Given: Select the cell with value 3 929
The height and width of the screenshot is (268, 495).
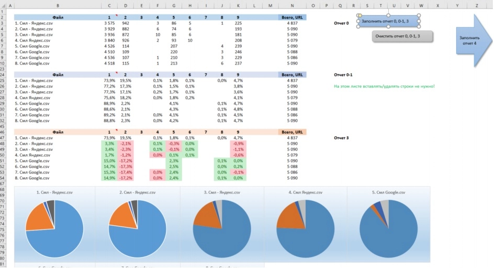Looking at the screenshot, I should [109, 29].
